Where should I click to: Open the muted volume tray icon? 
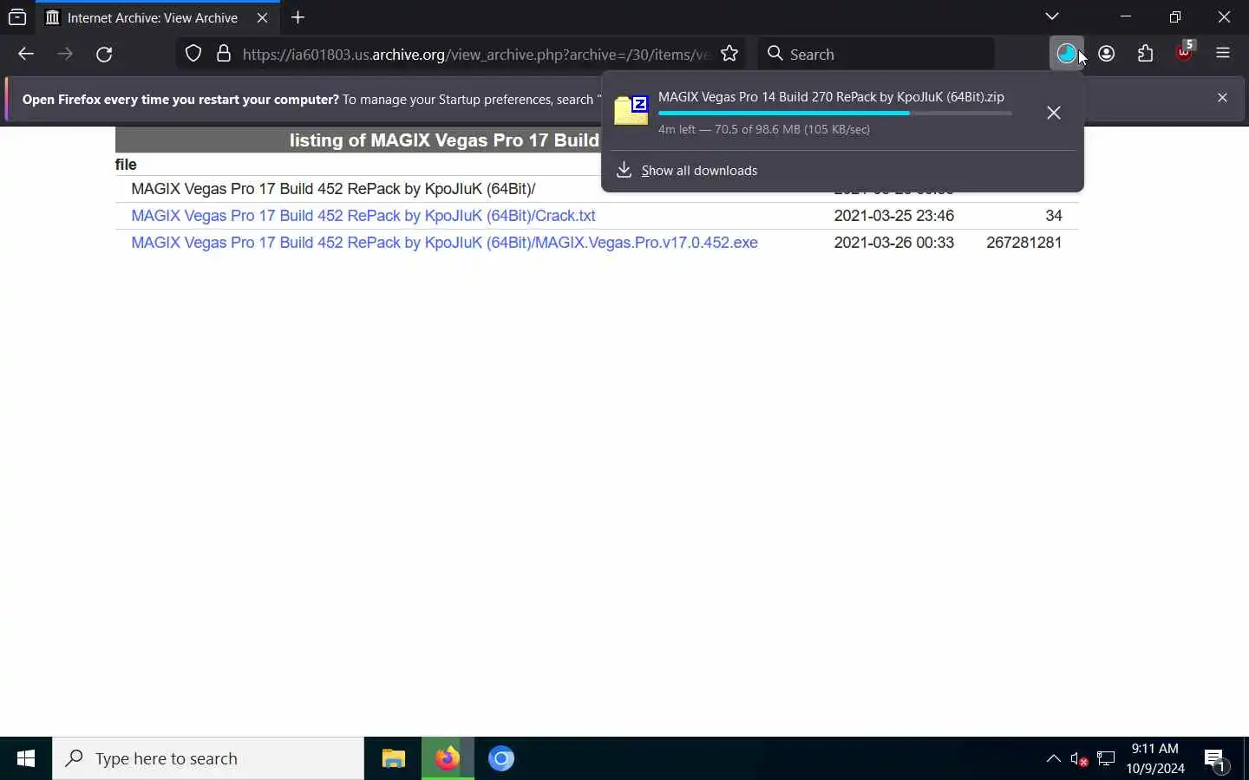coord(1079,759)
